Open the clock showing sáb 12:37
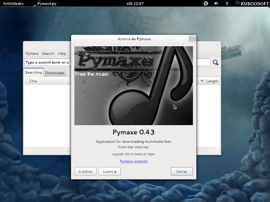The height and width of the screenshot is (202, 270). pyautogui.click(x=135, y=3)
